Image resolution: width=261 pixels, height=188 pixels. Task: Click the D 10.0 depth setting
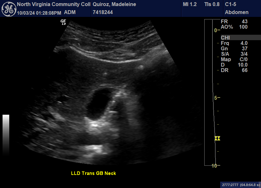(234, 65)
